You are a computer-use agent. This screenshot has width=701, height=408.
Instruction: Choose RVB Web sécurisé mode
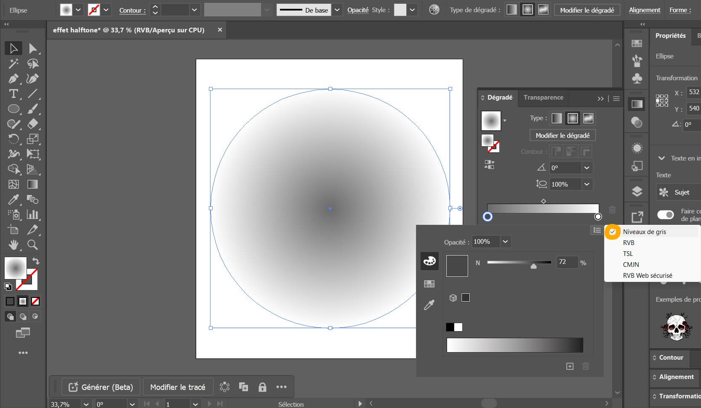[x=648, y=275]
